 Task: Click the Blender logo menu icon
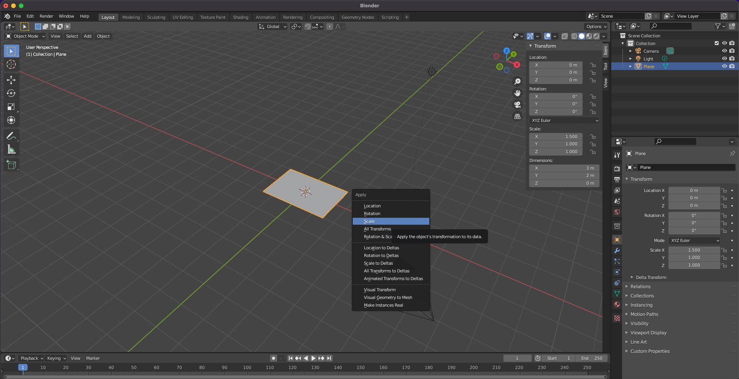[x=7, y=16]
